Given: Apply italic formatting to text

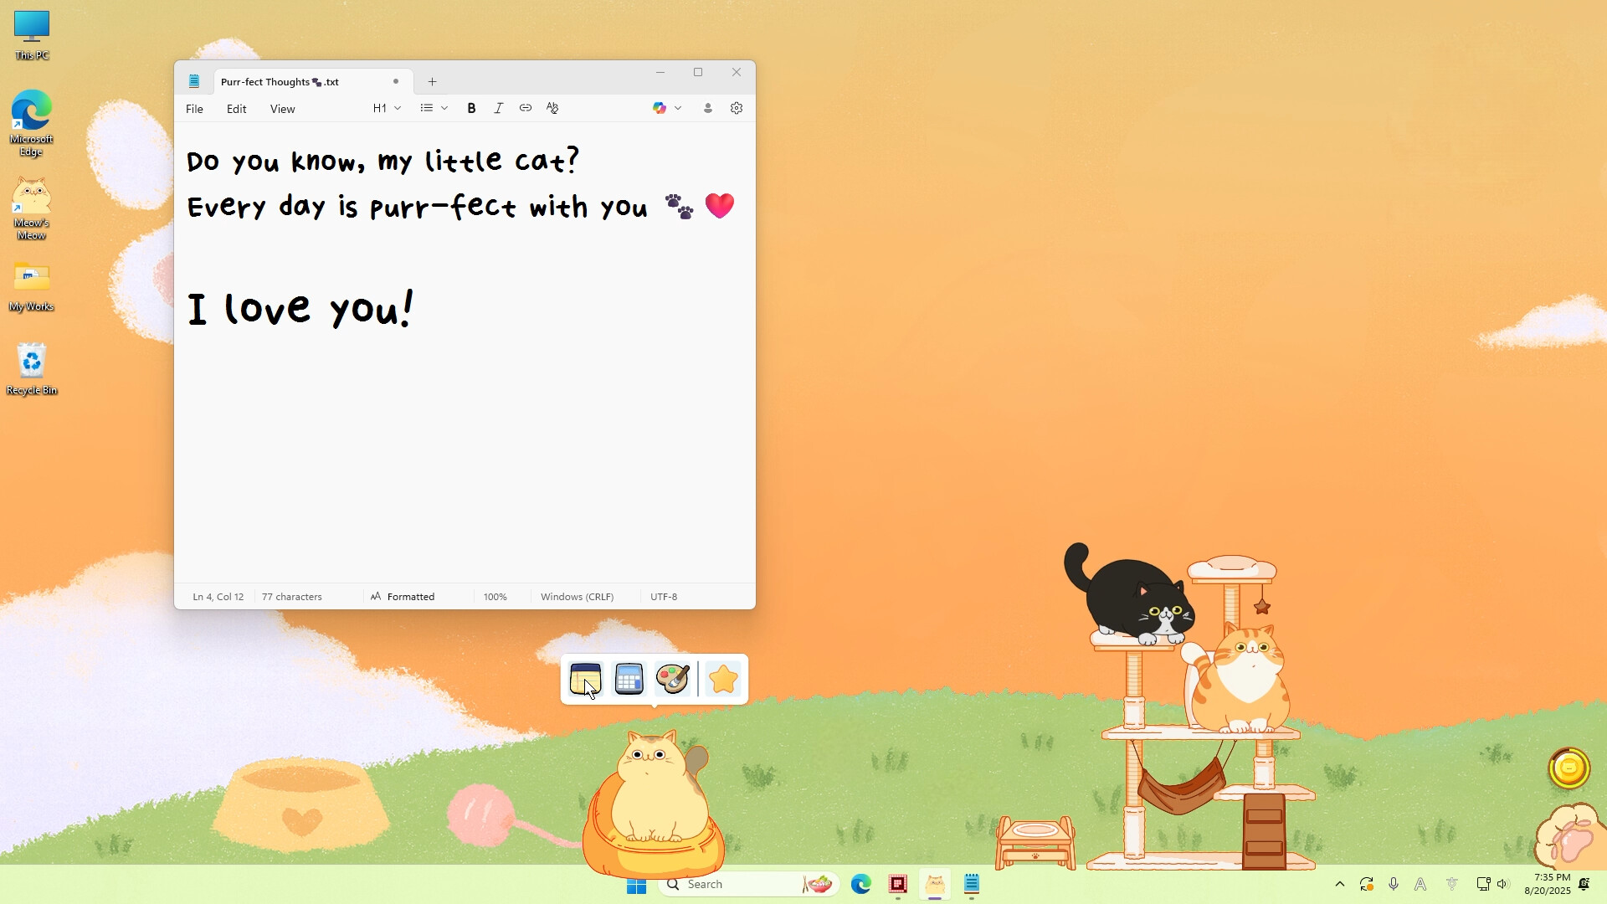Looking at the screenshot, I should point(498,107).
